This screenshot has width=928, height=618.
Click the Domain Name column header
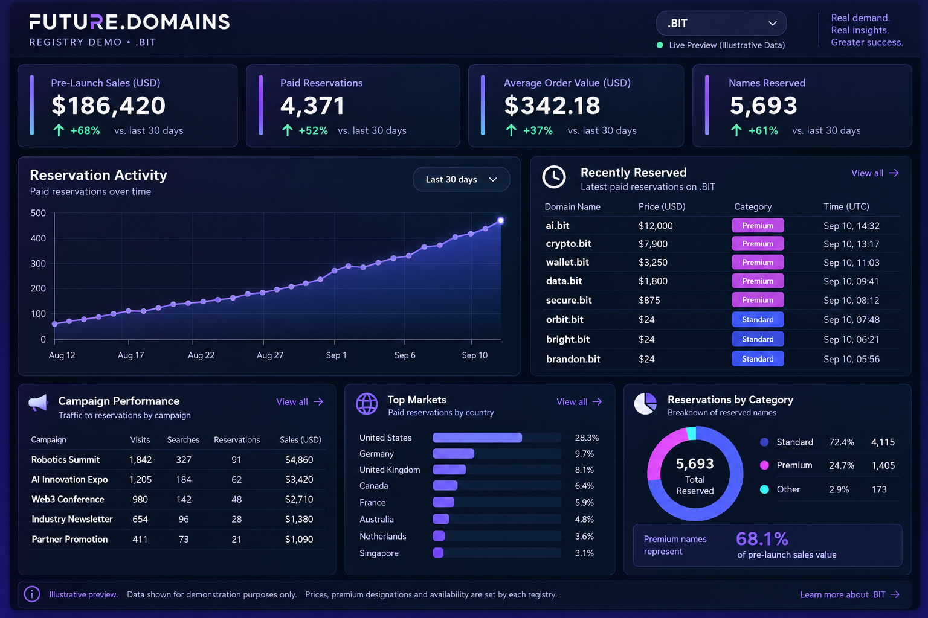[572, 207]
